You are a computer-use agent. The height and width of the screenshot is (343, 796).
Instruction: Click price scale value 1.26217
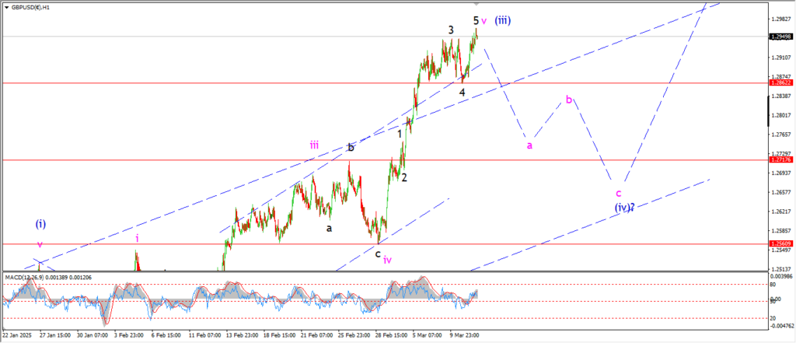[x=781, y=212]
